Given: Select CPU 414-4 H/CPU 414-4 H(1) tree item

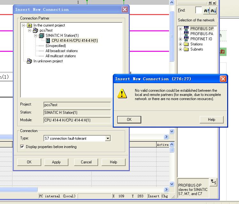Looking at the screenshot, I should 75,41.
